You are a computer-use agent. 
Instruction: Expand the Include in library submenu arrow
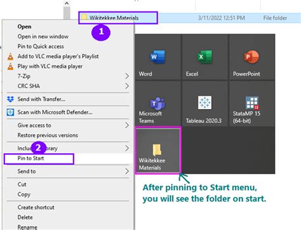pyautogui.click(x=127, y=148)
